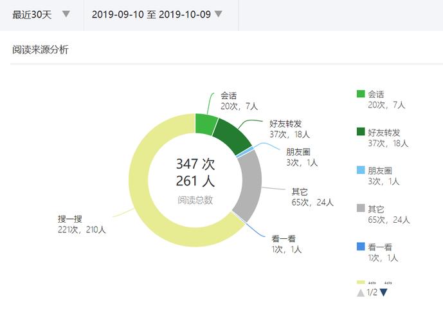Toggle 会话 legend green swatch
Screen dimensions: 443x322
361,93
